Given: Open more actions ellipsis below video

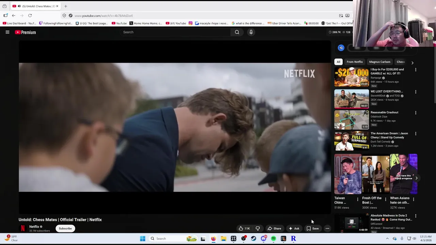Looking at the screenshot, I should point(327,229).
